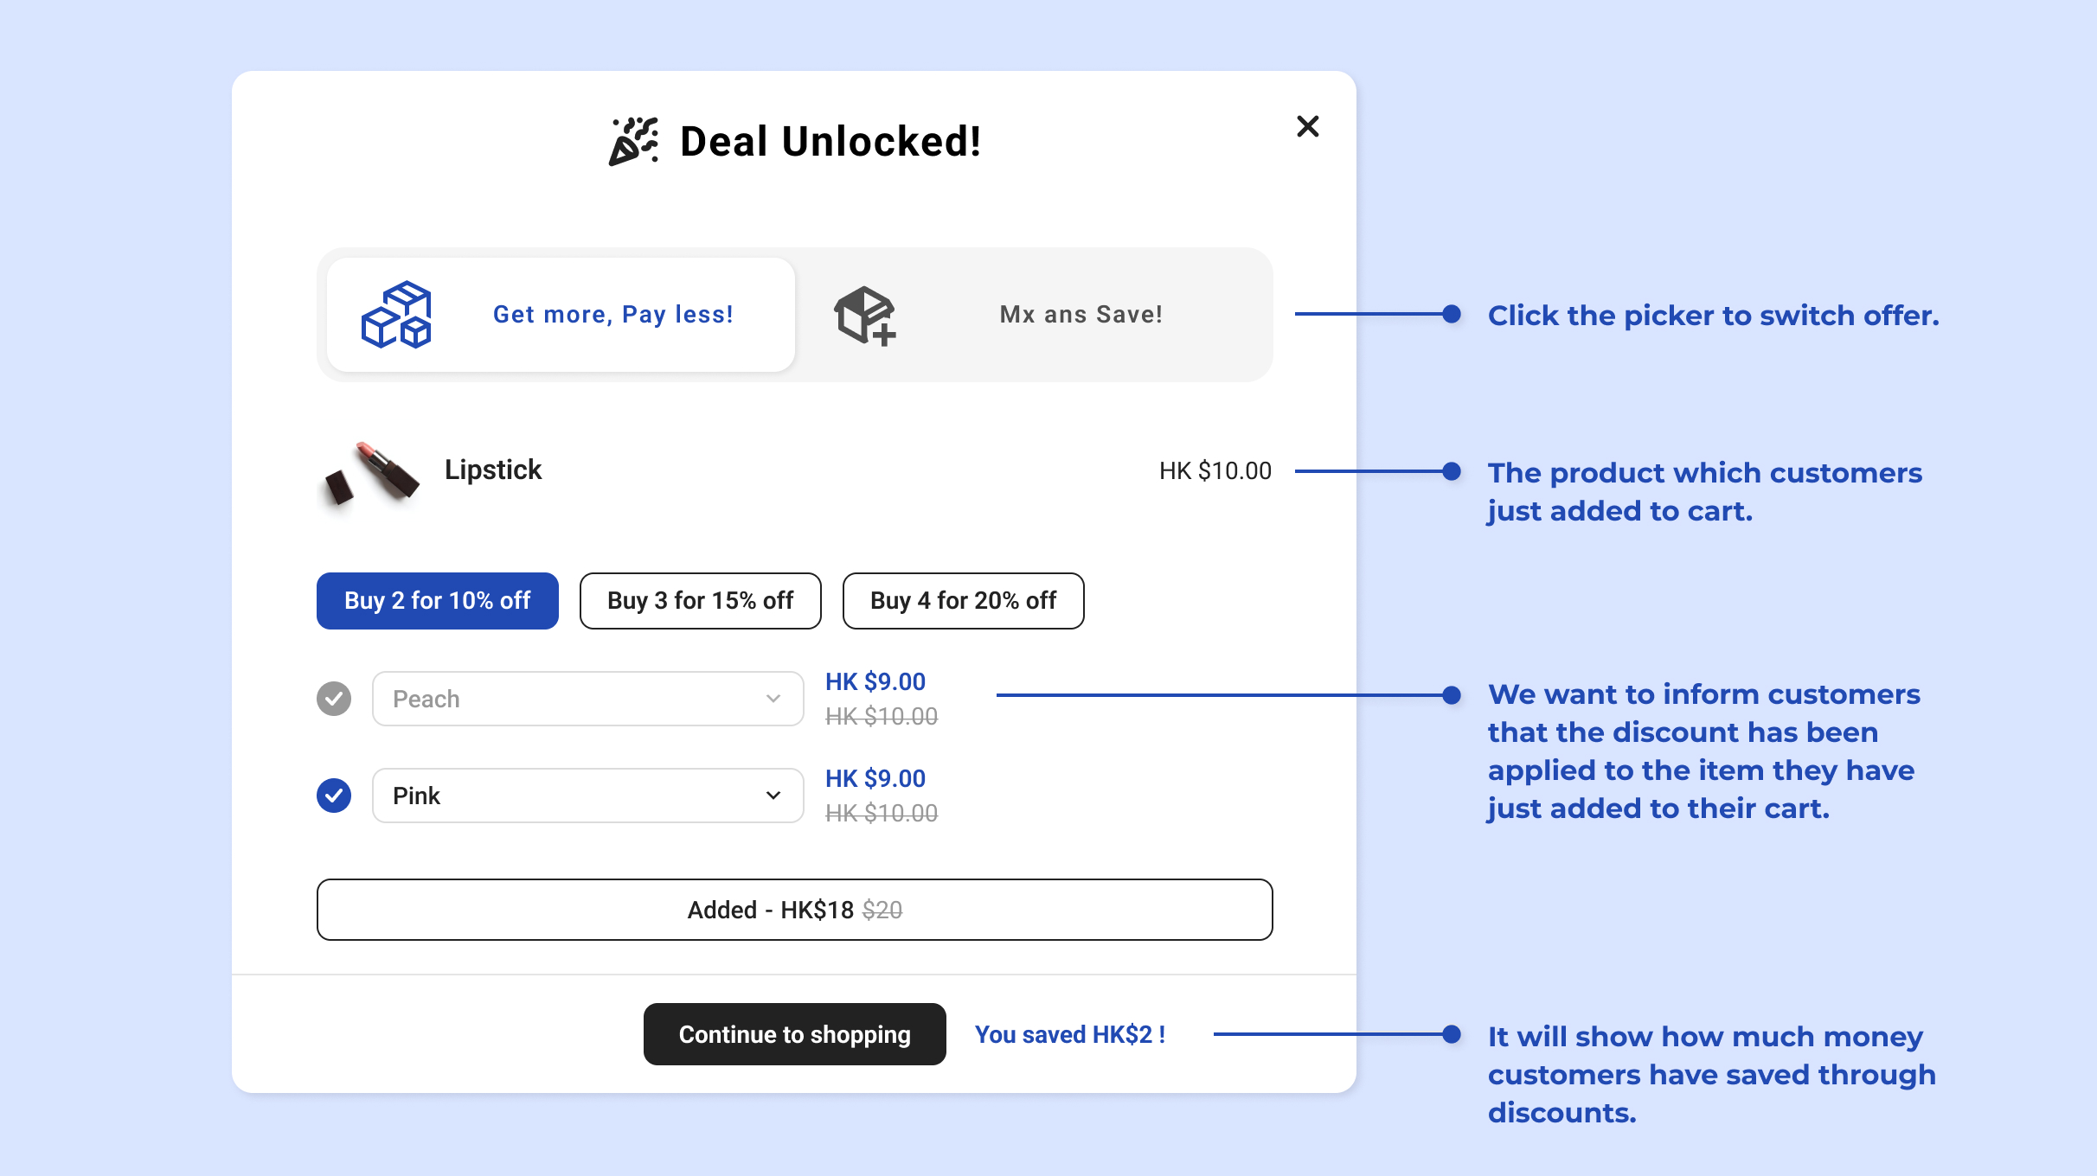Select Buy 4 for 20% off tier
Image resolution: width=2097 pixels, height=1176 pixels.
pos(963,601)
